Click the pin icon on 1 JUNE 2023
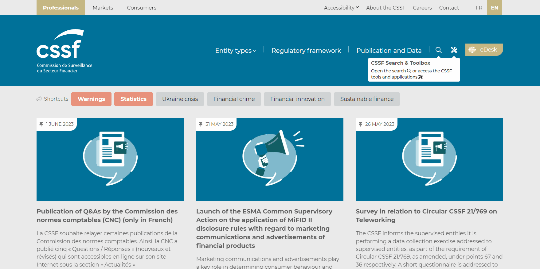The image size is (540, 269). [x=41, y=124]
